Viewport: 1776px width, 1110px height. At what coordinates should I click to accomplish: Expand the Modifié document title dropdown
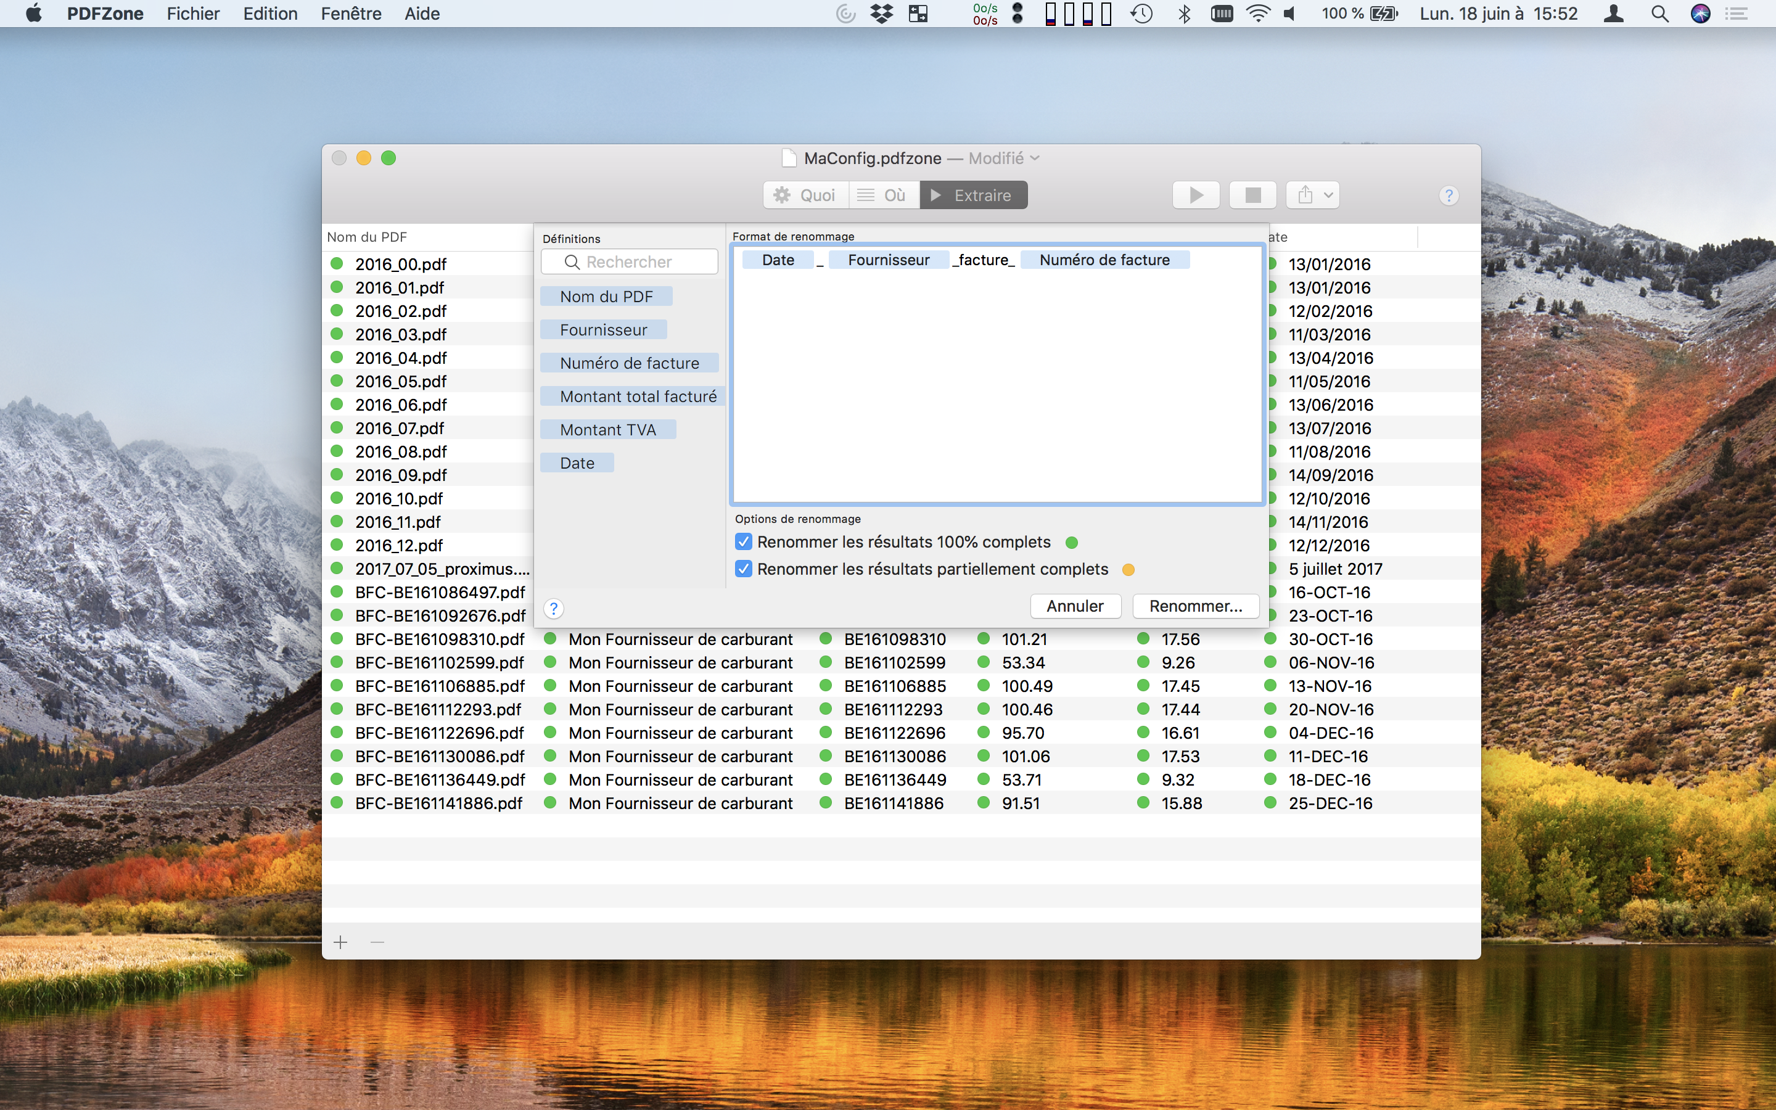tap(1035, 158)
